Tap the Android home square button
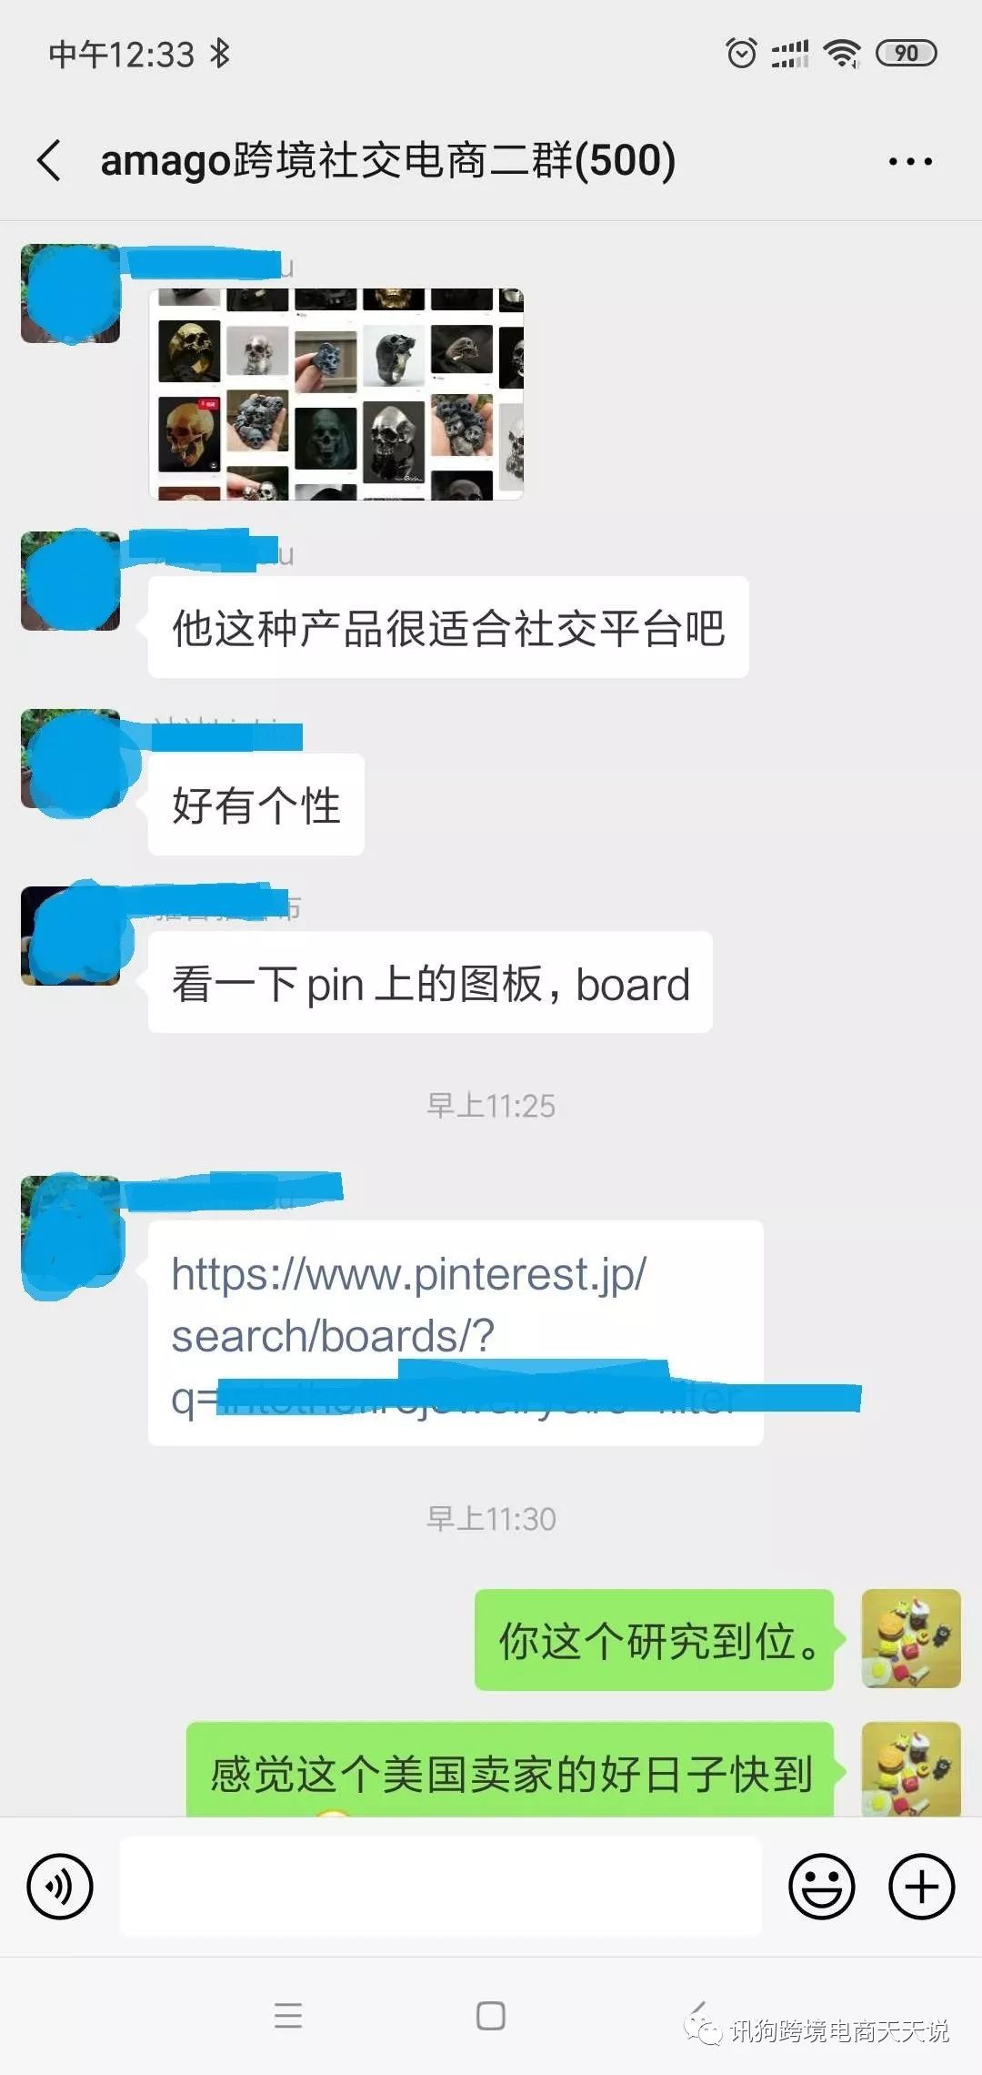 (x=491, y=2016)
